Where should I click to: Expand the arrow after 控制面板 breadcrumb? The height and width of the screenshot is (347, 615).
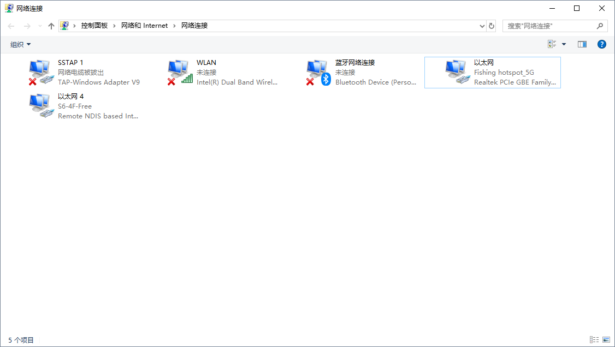click(x=114, y=26)
